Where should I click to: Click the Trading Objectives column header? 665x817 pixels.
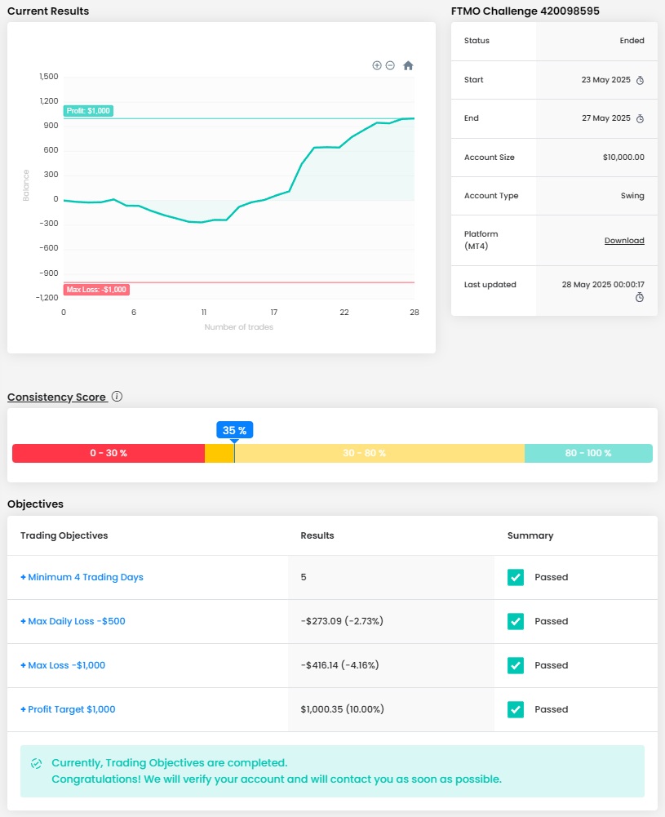pyautogui.click(x=64, y=535)
